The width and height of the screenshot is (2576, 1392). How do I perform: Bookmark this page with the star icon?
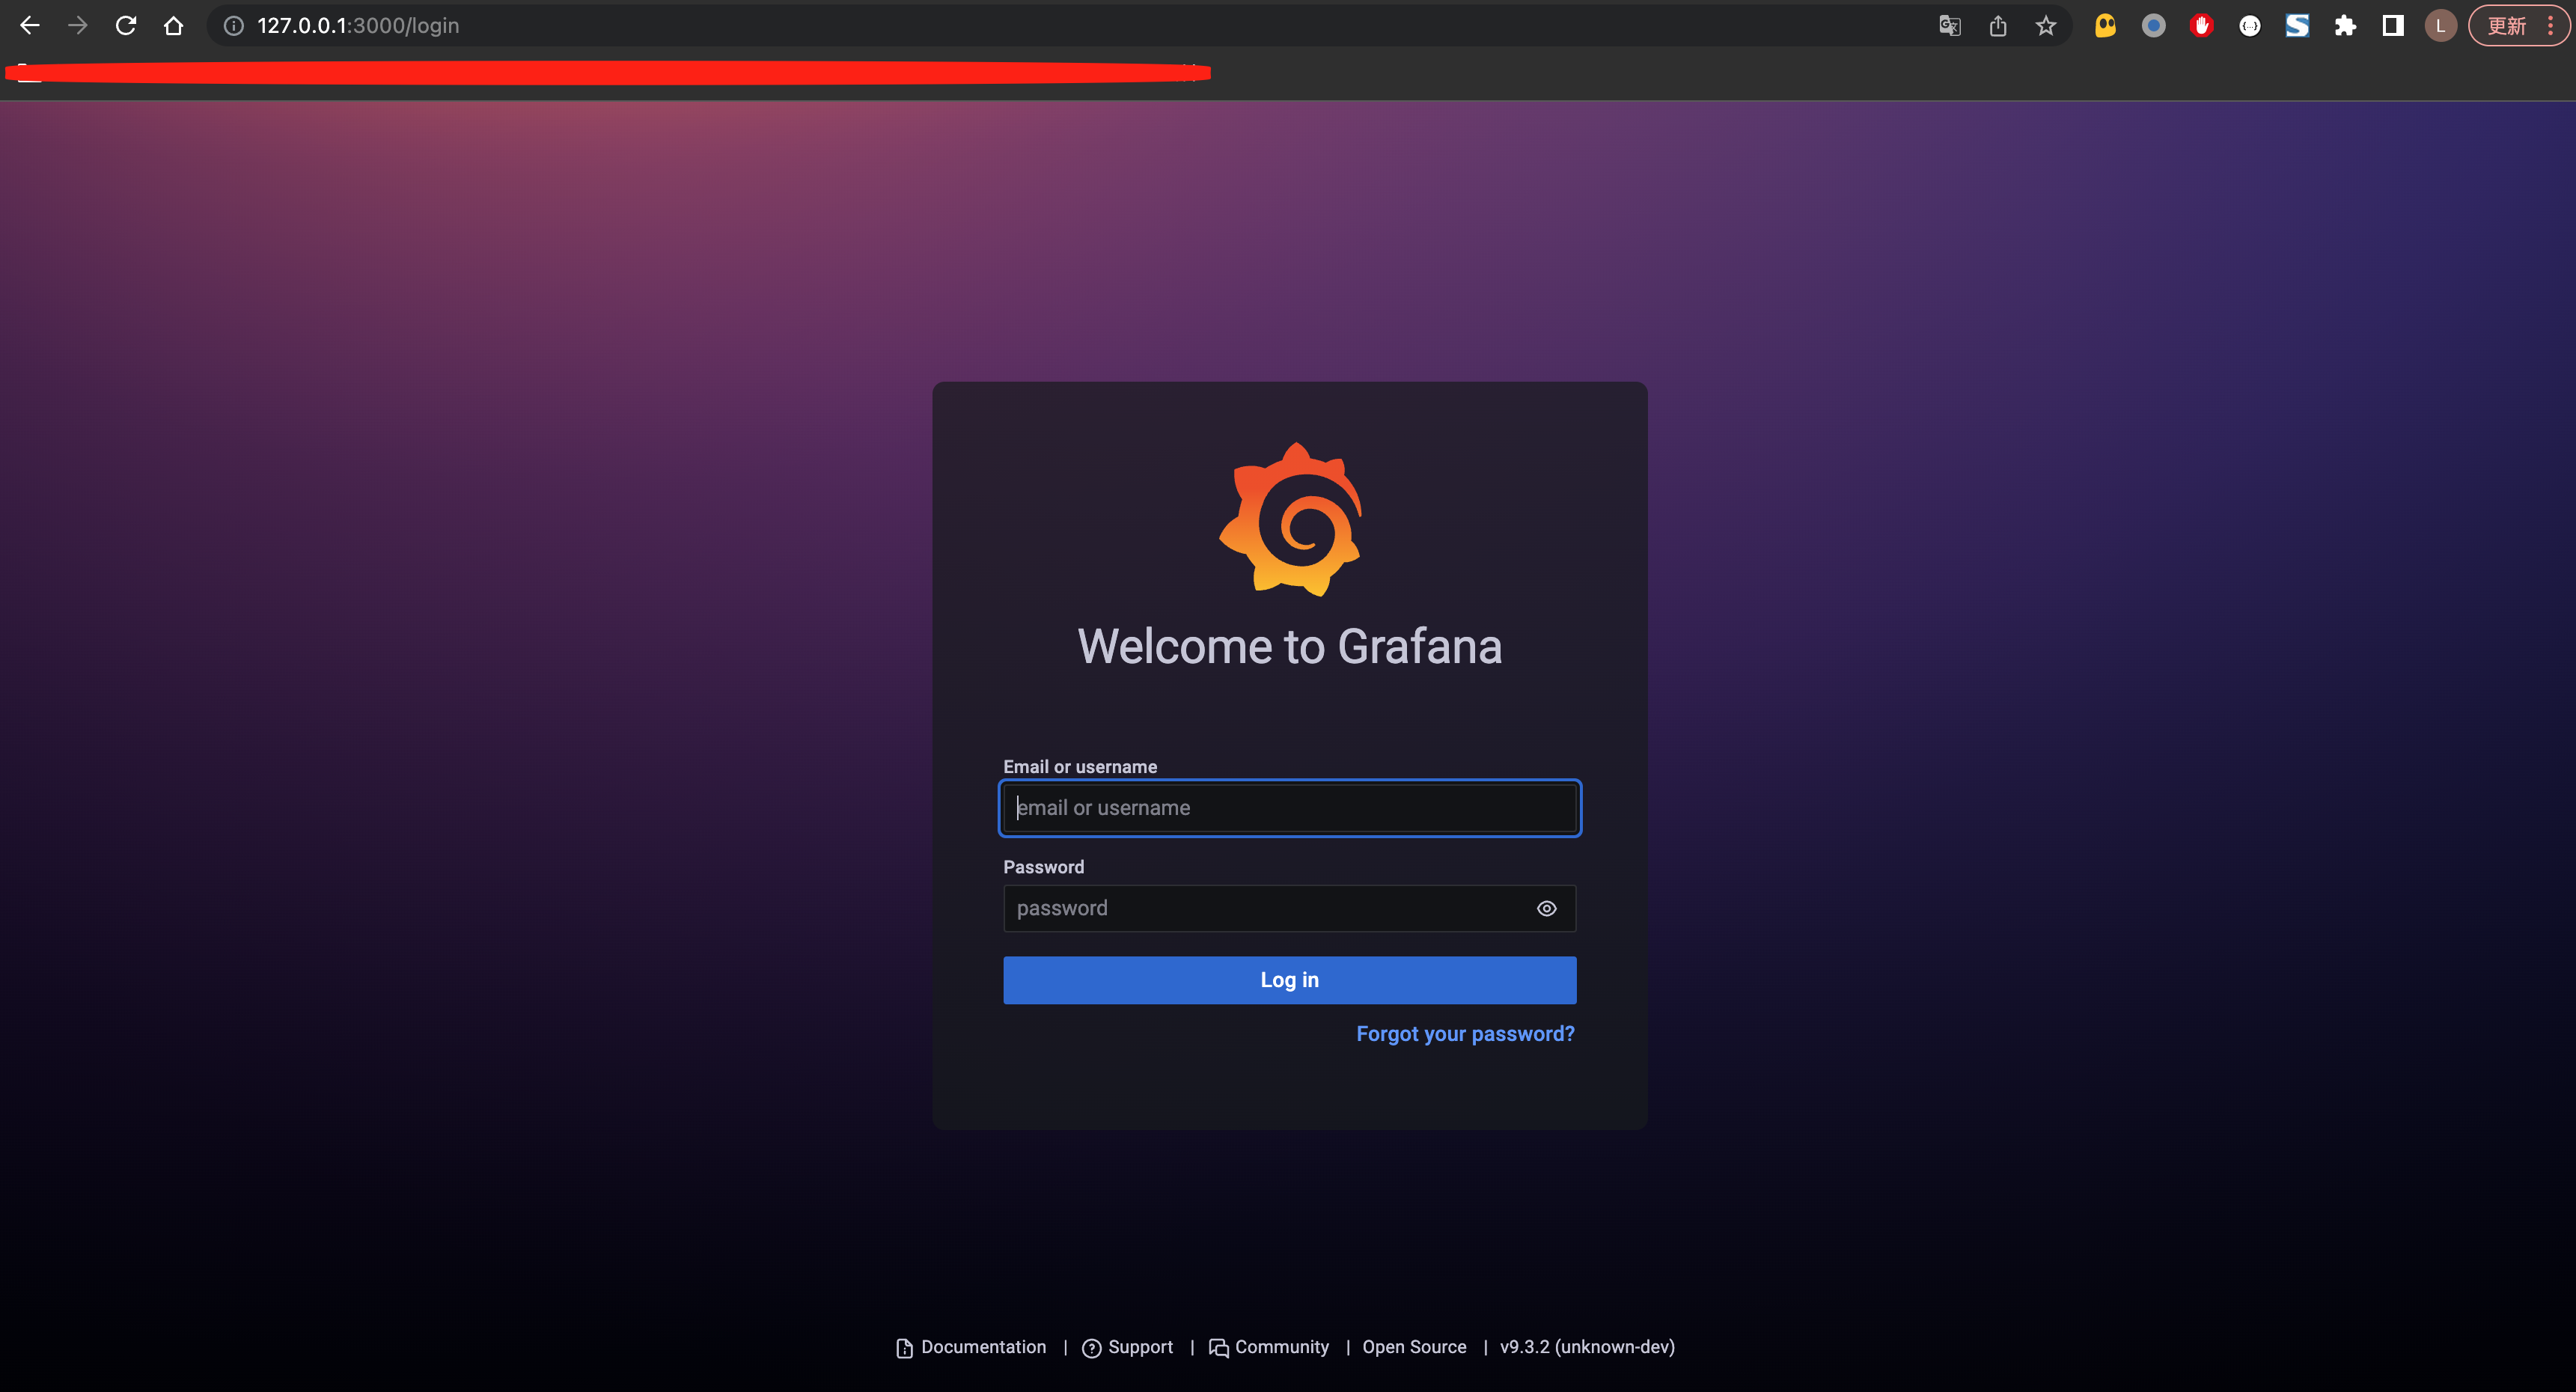2046,26
